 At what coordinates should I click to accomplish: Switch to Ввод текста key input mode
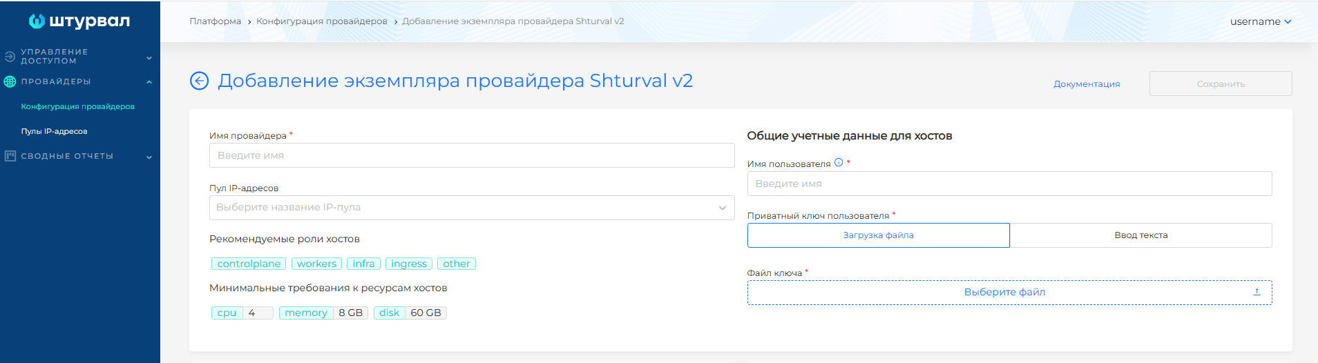point(1140,235)
